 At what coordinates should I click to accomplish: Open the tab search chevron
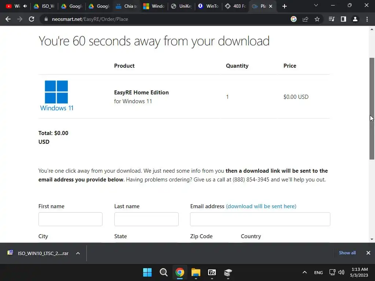click(x=316, y=5)
